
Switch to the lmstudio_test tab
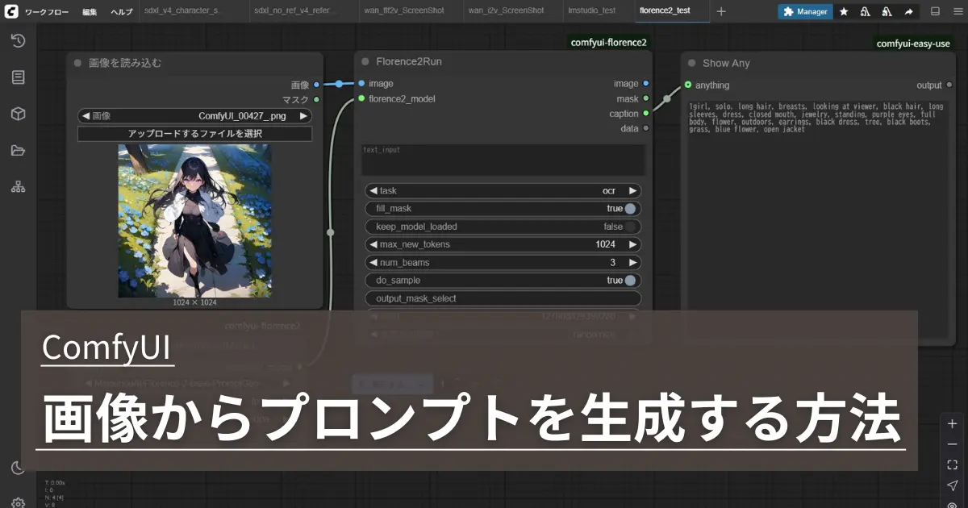point(592,11)
